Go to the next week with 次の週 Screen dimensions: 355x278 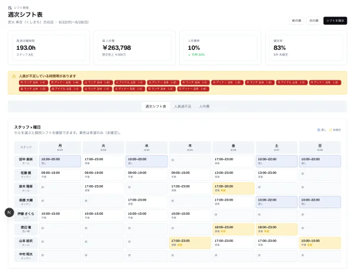[314, 21]
